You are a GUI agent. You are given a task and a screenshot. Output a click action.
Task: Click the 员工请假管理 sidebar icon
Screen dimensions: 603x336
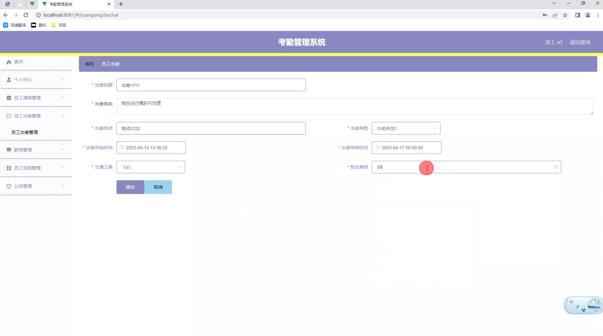9,97
